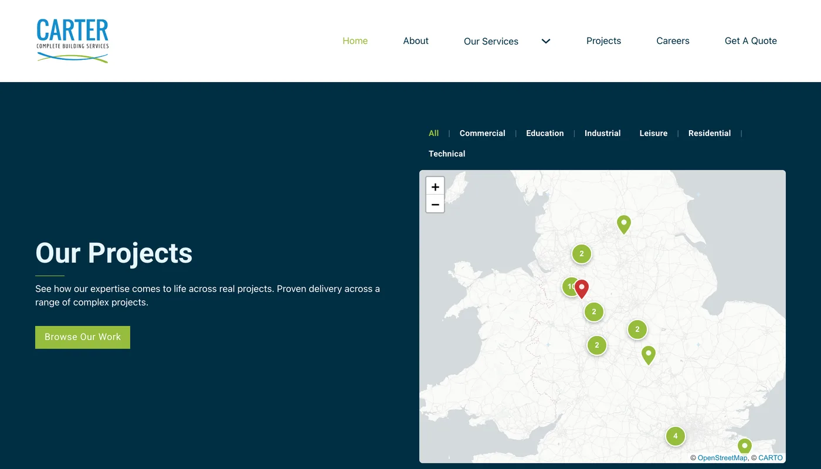Image resolution: width=821 pixels, height=469 pixels.
Task: Open the Careers page
Action: click(x=673, y=40)
